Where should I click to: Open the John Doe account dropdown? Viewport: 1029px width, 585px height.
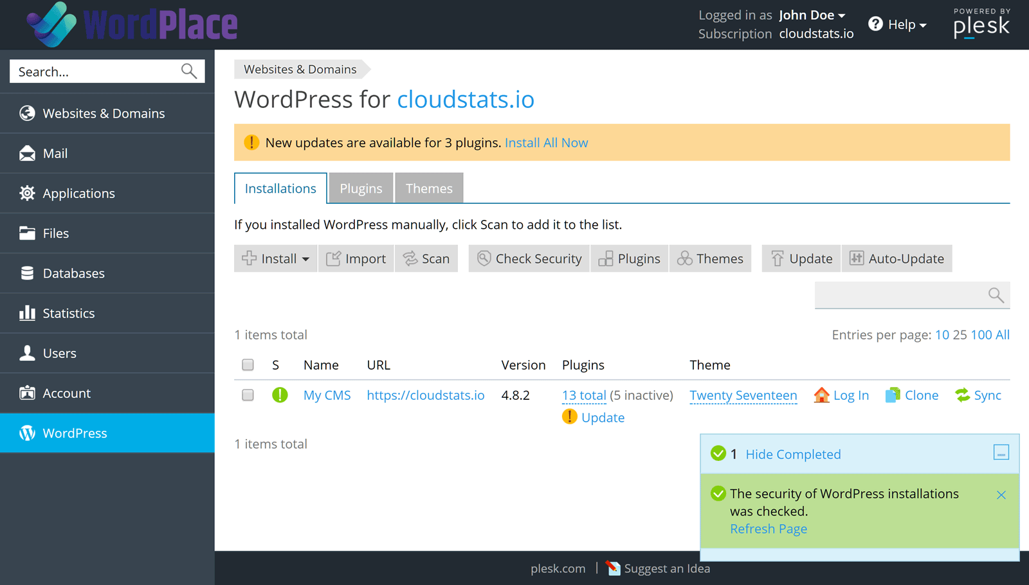[812, 15]
